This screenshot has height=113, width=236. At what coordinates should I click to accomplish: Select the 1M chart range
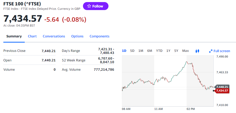(x=141, y=51)
